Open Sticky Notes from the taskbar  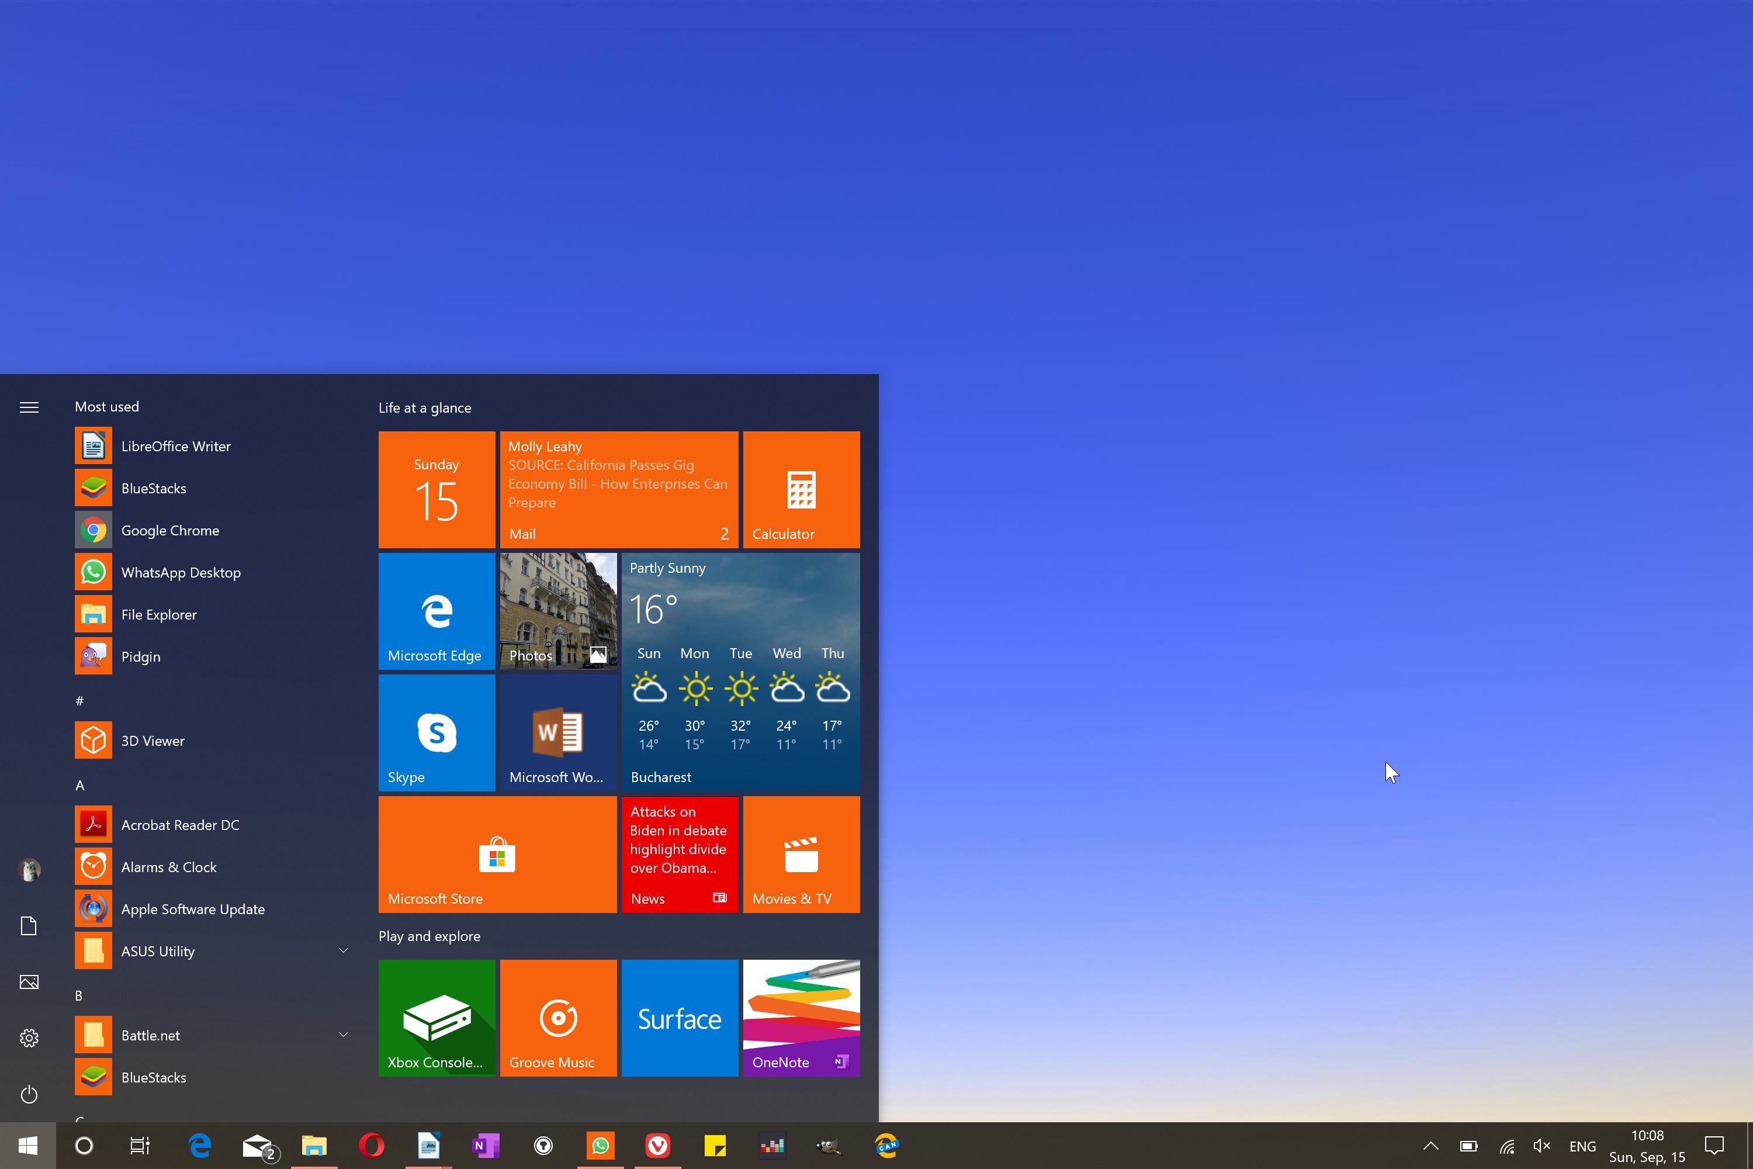(x=715, y=1145)
